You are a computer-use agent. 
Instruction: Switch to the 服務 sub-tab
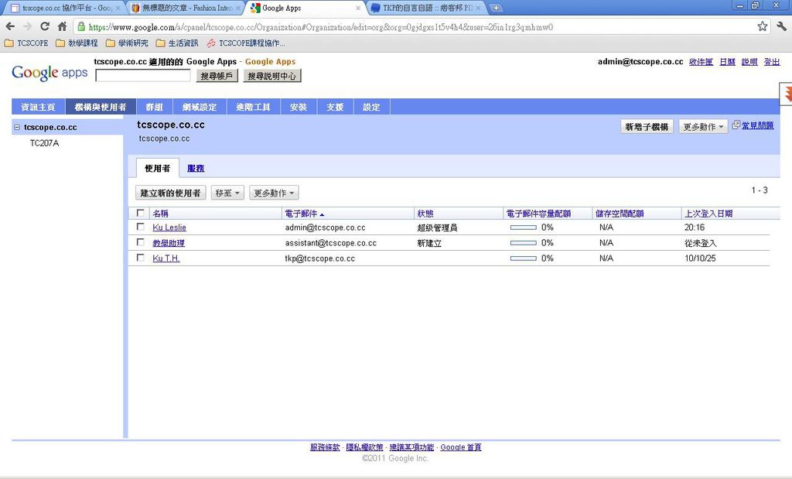click(x=196, y=168)
